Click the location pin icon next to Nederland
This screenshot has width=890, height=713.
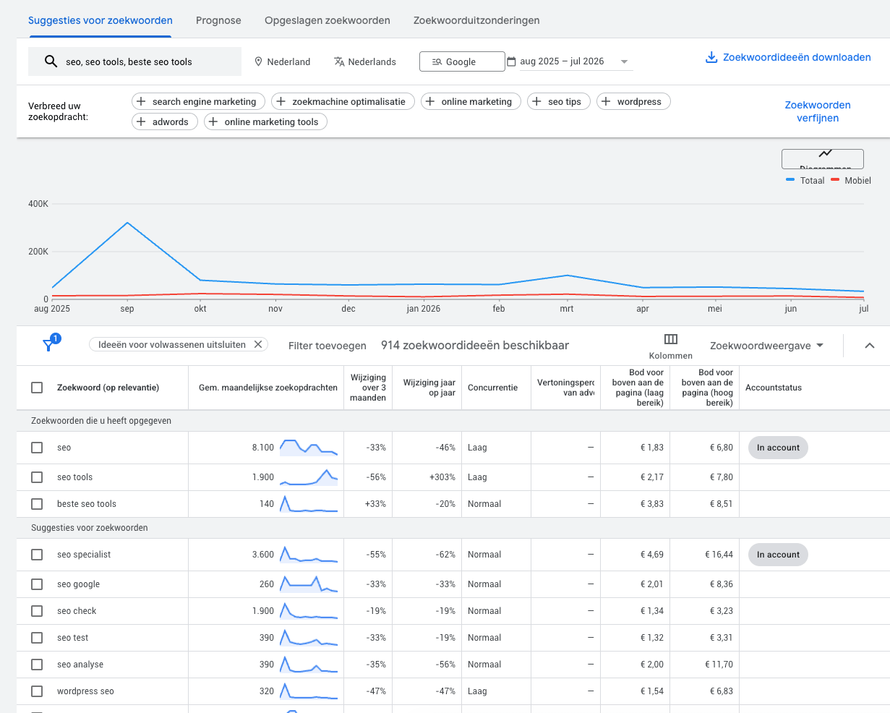click(x=258, y=62)
